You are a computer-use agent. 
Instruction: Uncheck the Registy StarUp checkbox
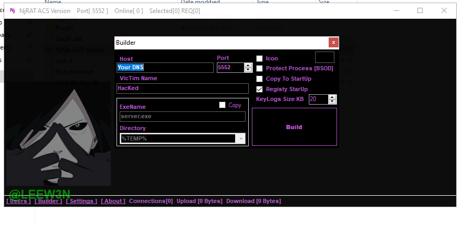(x=259, y=89)
